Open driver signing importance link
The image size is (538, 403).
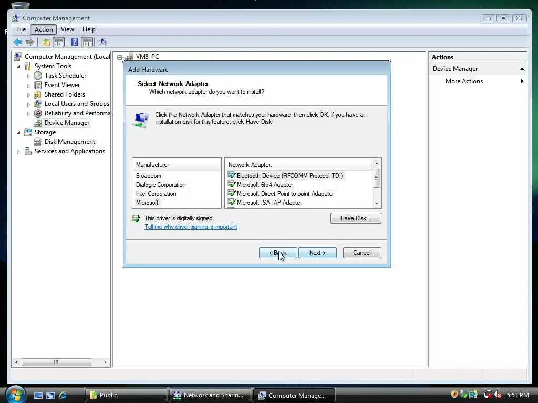tap(191, 227)
